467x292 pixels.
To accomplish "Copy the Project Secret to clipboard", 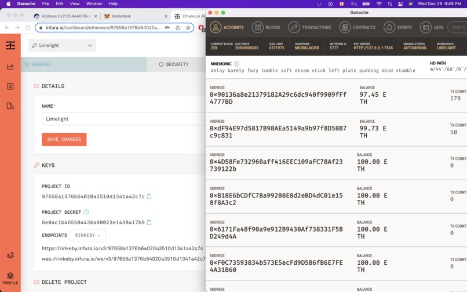I will [x=149, y=222].
